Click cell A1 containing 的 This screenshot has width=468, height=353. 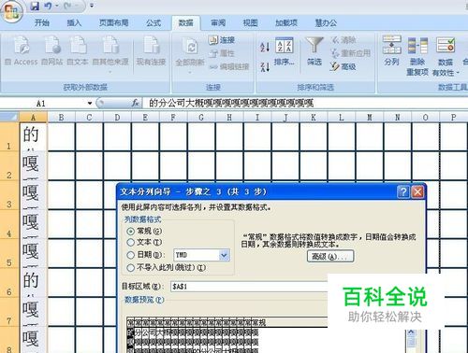click(34, 137)
